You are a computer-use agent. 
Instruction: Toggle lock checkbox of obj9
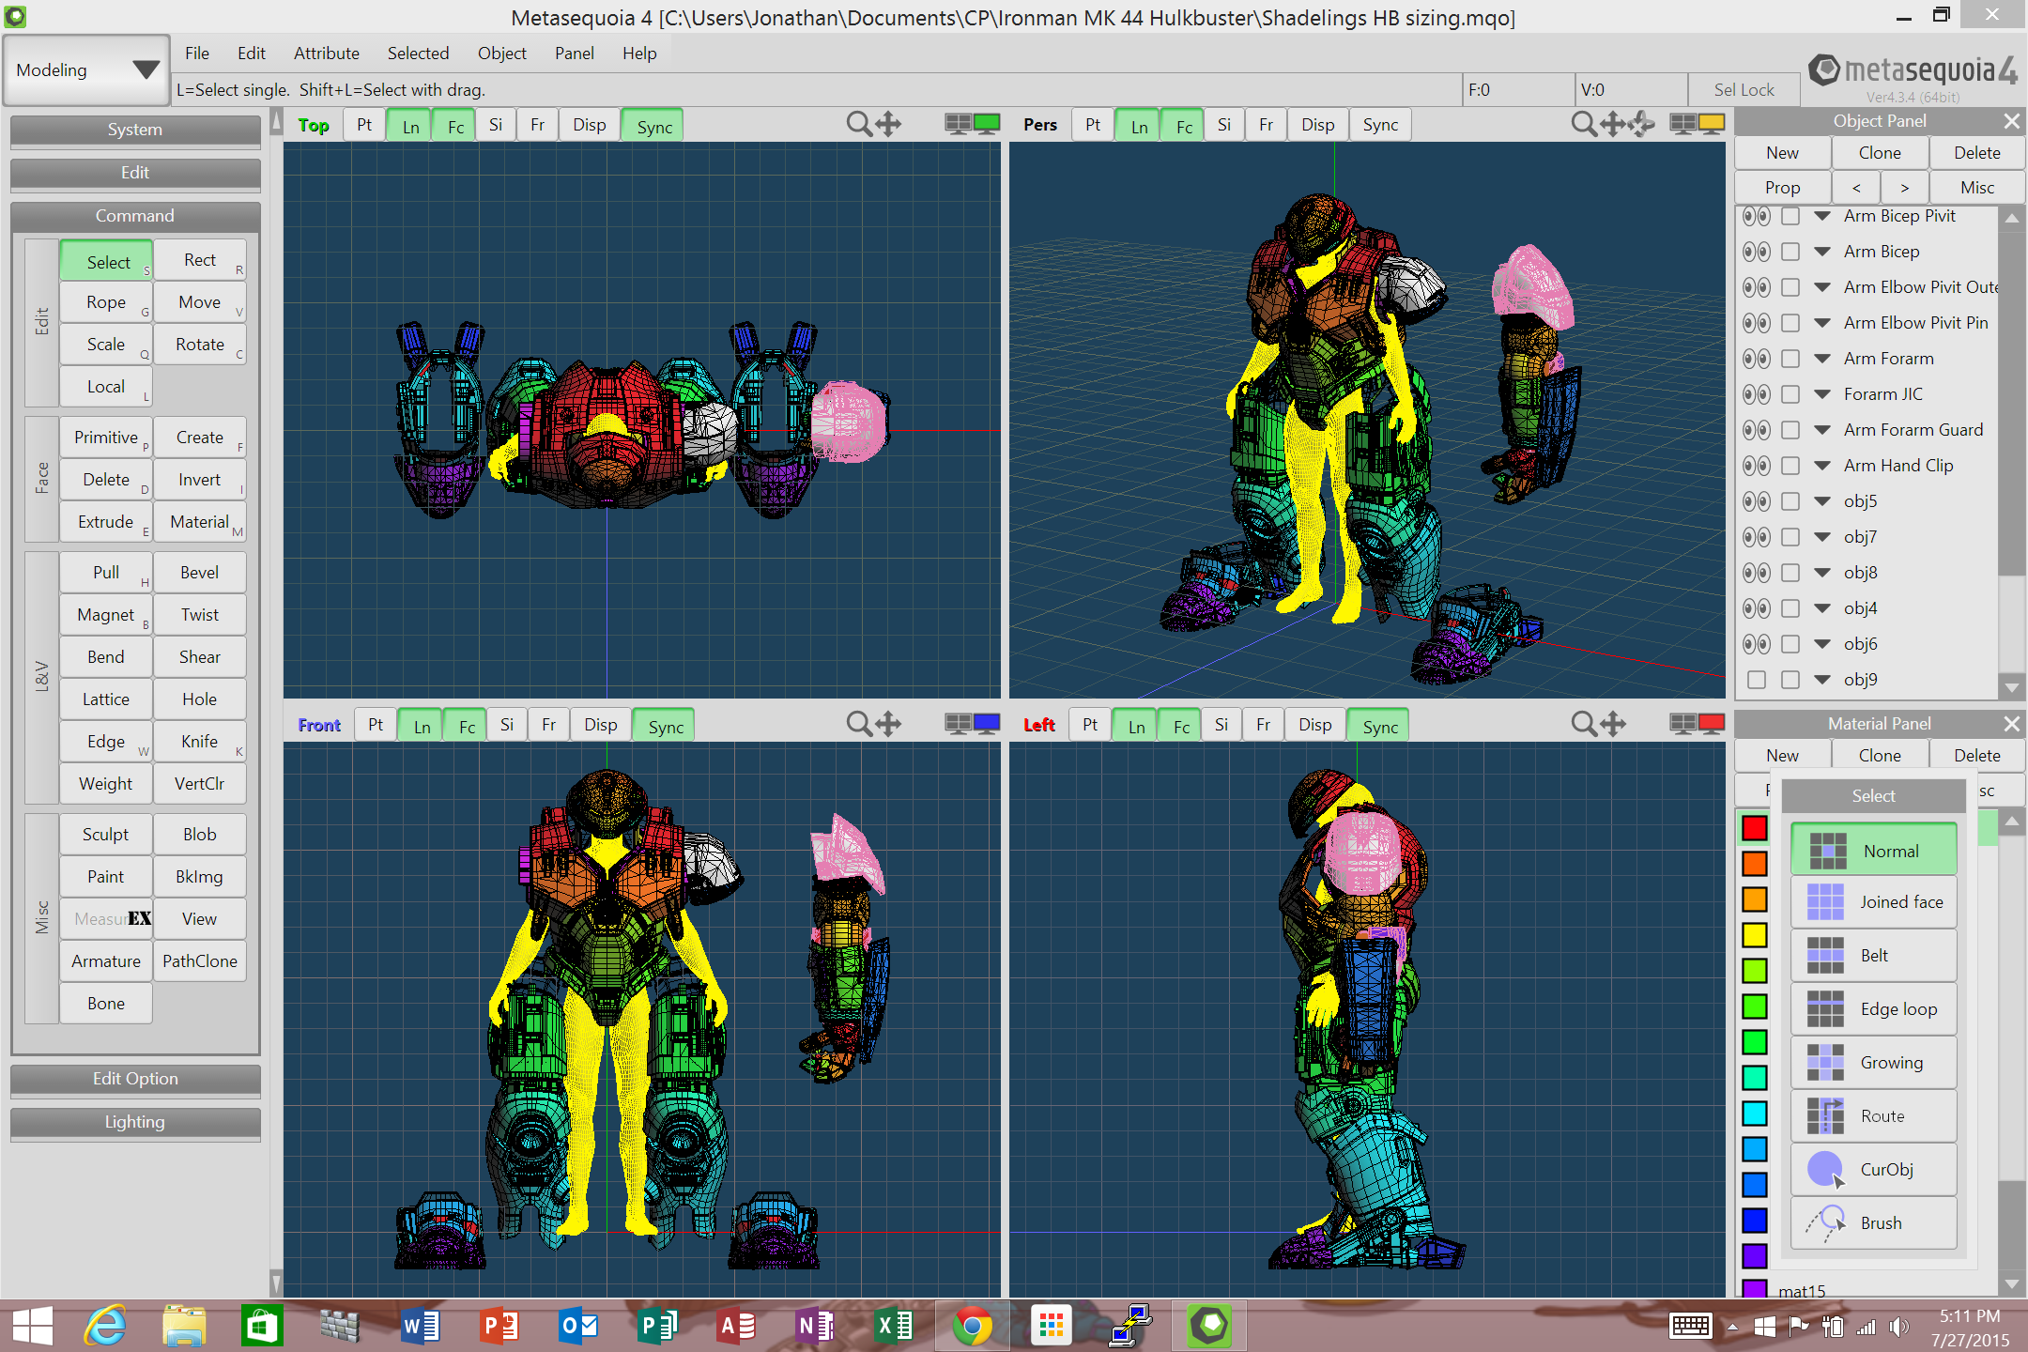(x=1790, y=680)
